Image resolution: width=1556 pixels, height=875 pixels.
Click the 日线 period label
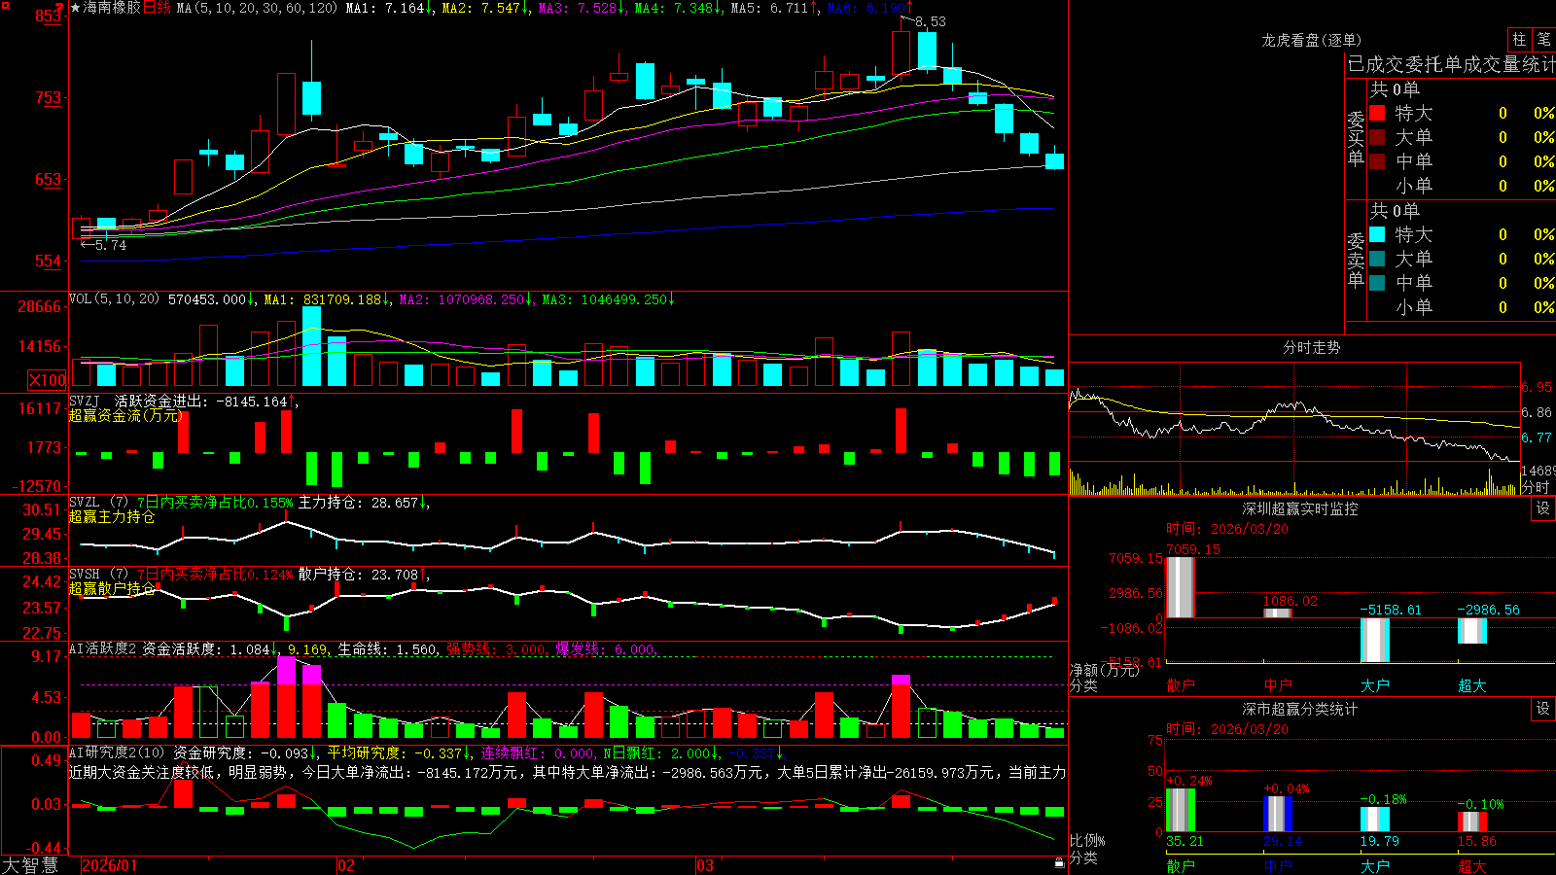(157, 8)
